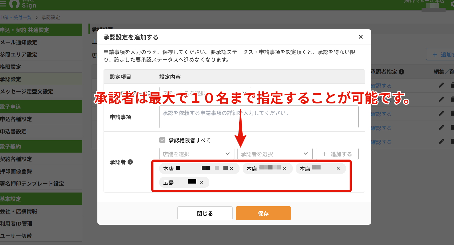Open 参照エリア設定 in sidebar
The width and height of the screenshot is (454, 245).
click(x=41, y=55)
